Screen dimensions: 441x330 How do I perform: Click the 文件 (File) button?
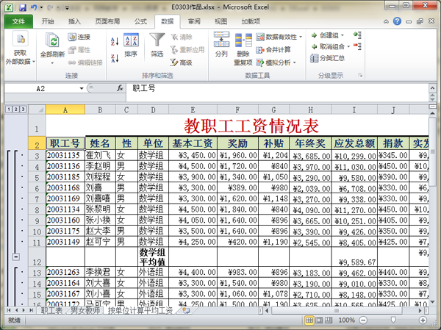[x=18, y=21]
